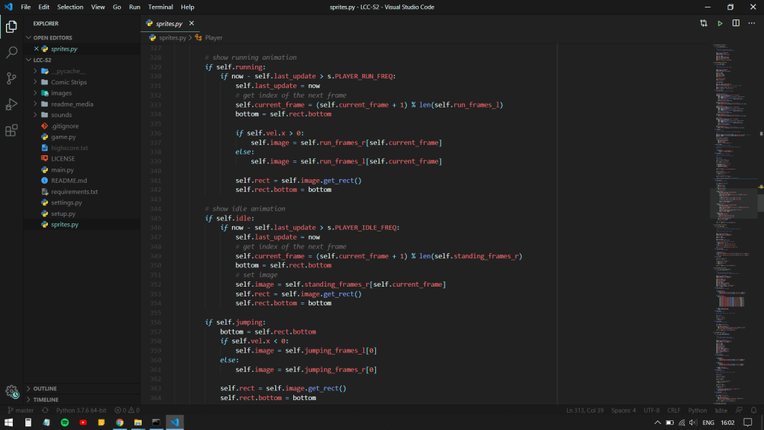Run the Python file with green play icon

coord(720,23)
